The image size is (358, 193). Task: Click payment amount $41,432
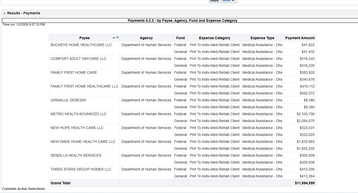(x=308, y=52)
